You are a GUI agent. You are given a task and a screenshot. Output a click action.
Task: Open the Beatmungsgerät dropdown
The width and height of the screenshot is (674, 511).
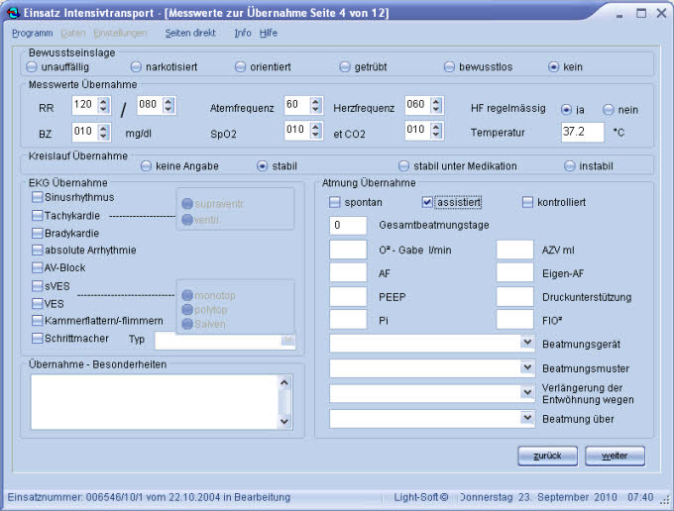coord(527,343)
